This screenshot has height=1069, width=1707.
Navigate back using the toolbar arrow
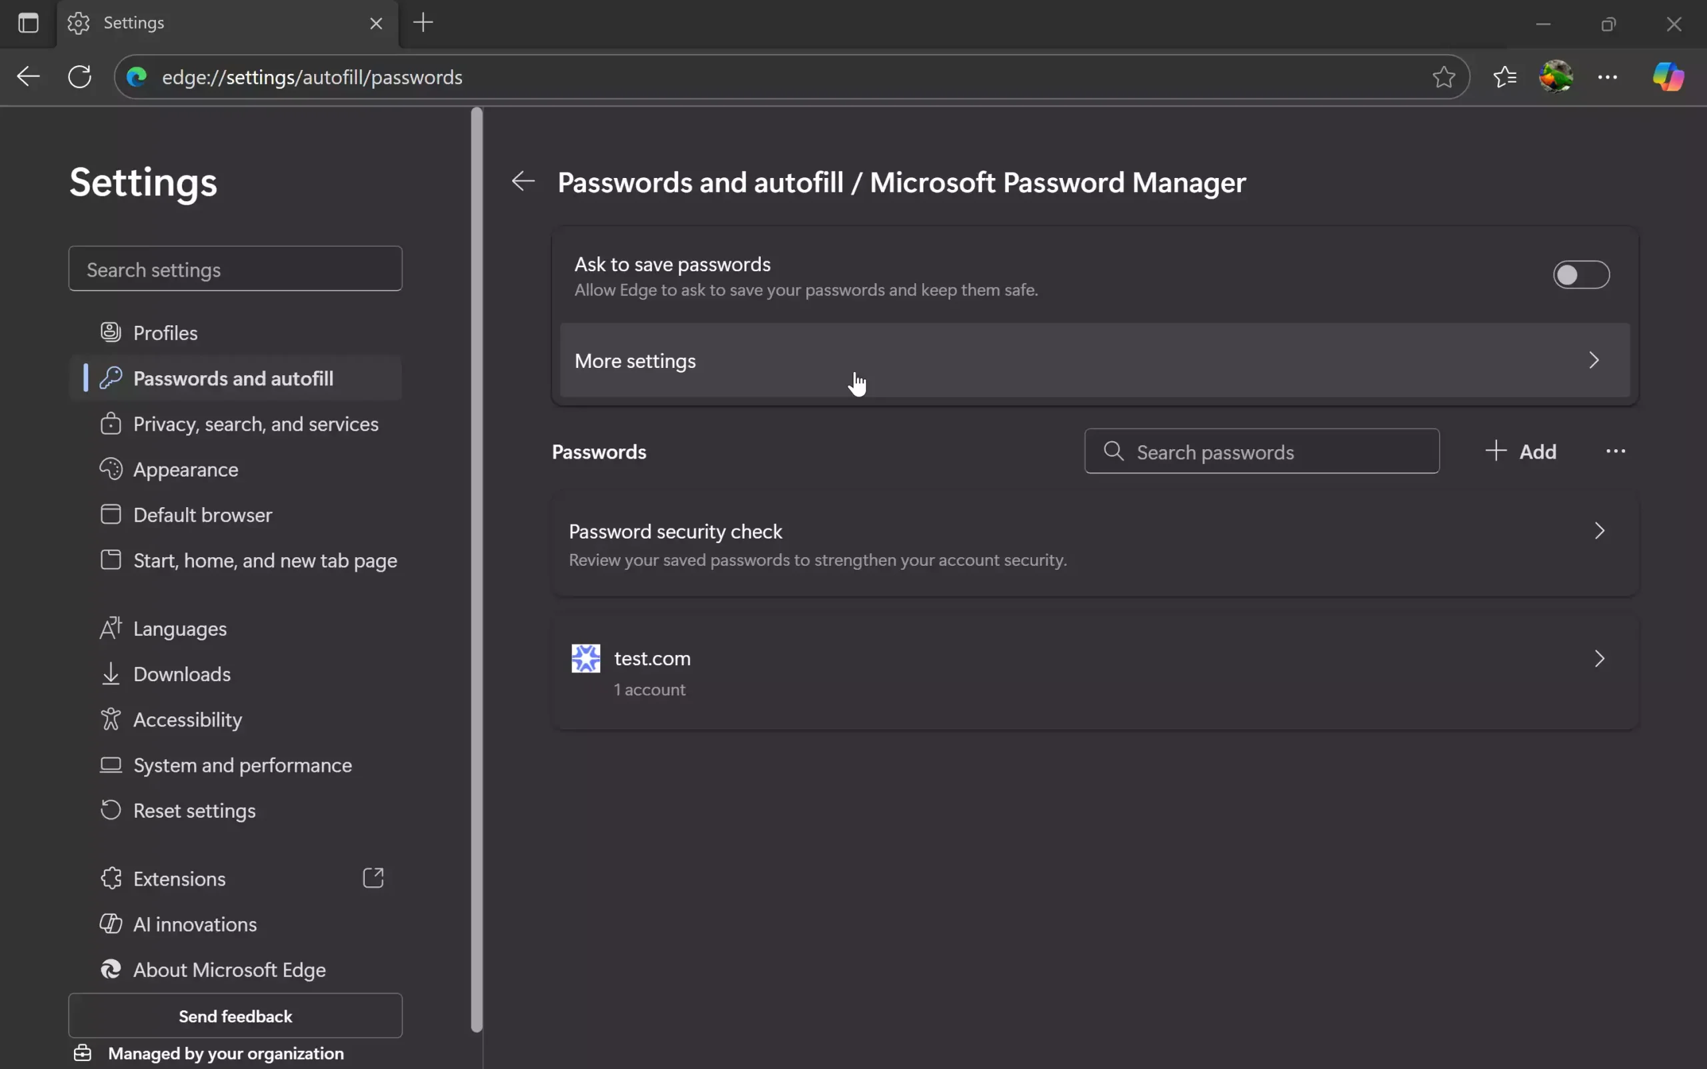(x=27, y=77)
